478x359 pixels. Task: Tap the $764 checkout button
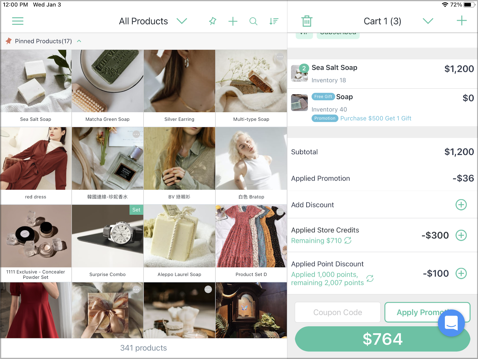click(382, 339)
